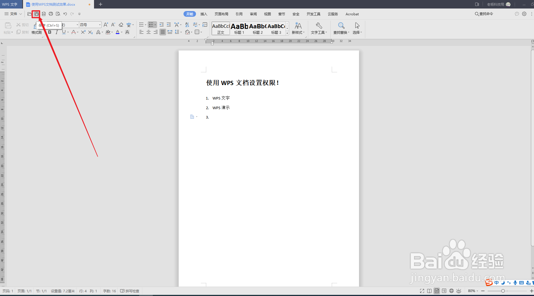Click the Open folder icon in quick toolbar
Viewport: 534px width, 296px height.
29,14
